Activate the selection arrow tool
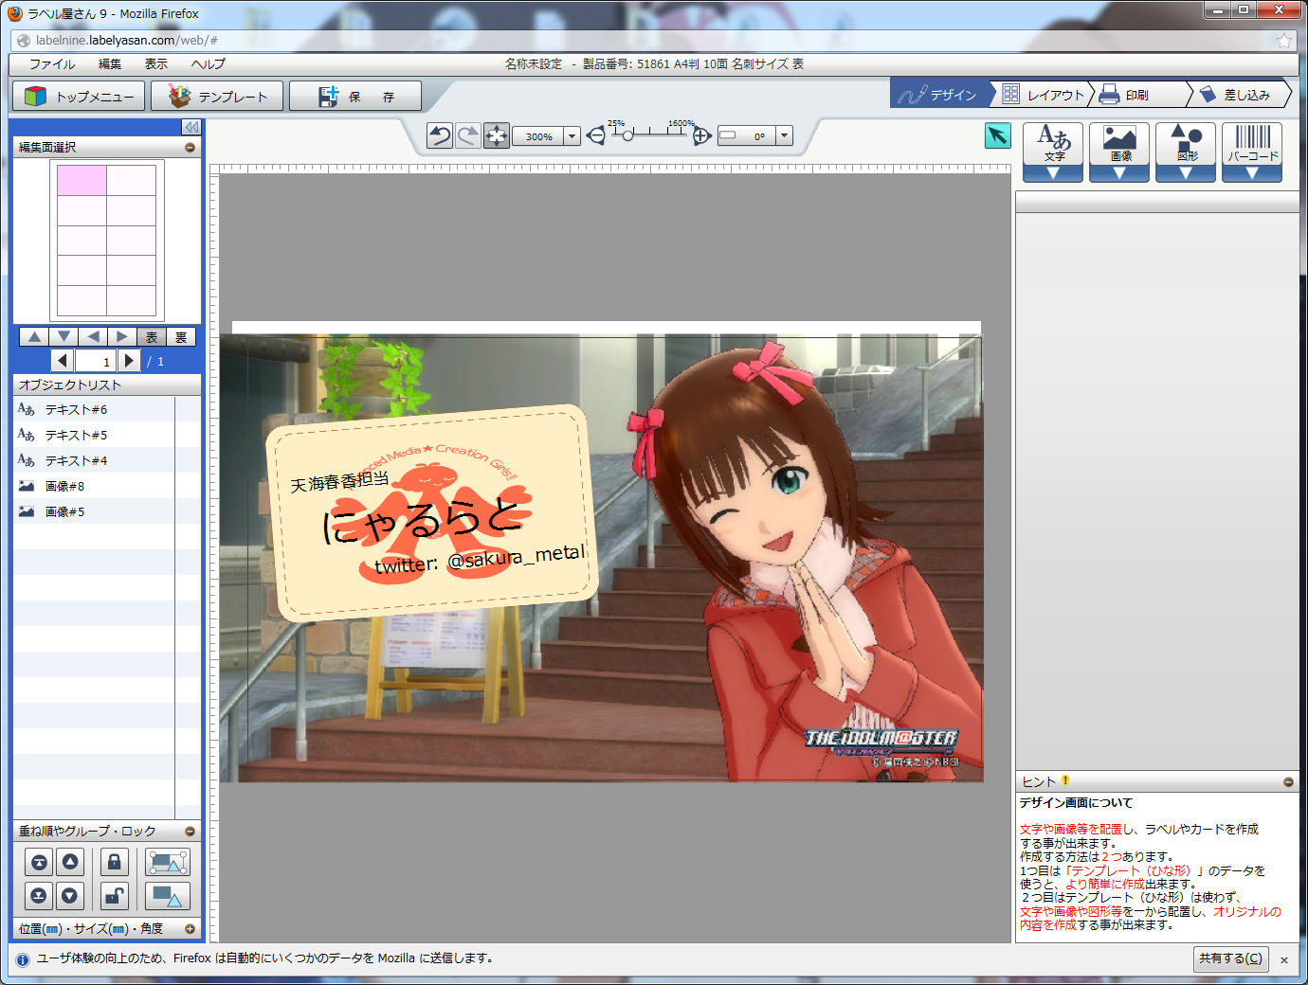Screen dimensions: 1308x985 pyautogui.click(x=997, y=135)
